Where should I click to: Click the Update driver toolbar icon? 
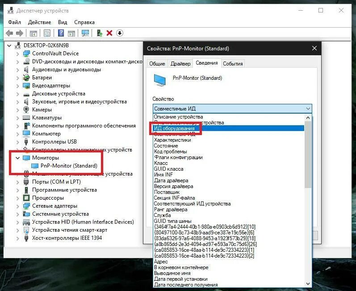pos(99,33)
